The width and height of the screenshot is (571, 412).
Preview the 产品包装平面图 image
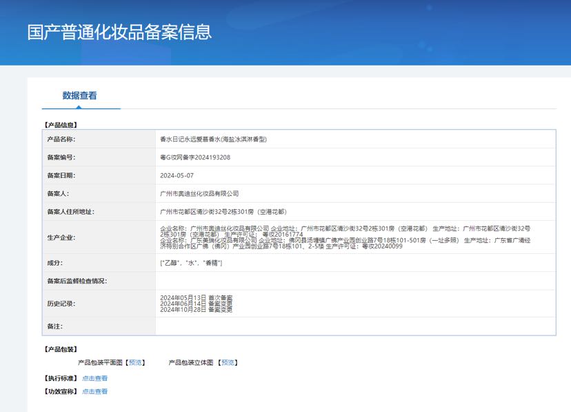pos(136,362)
